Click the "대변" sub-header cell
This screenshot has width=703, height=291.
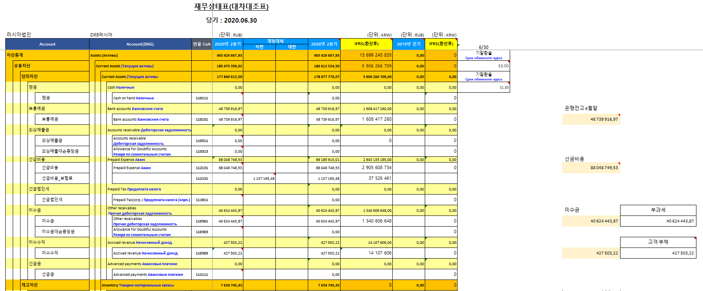click(292, 47)
